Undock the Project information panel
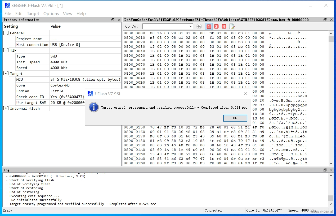Image resolution: width=336 pixels, height=216 pixels. point(113,20)
